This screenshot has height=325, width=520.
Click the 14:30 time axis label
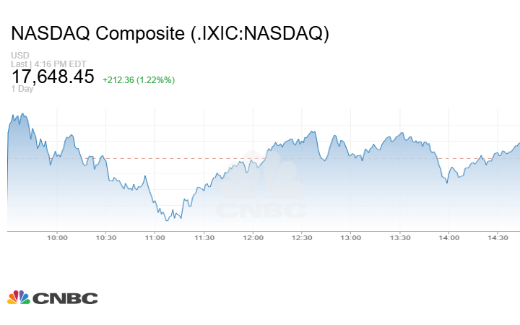(x=498, y=238)
